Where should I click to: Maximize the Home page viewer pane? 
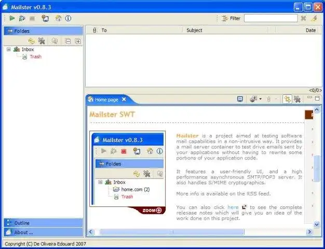tap(317, 98)
